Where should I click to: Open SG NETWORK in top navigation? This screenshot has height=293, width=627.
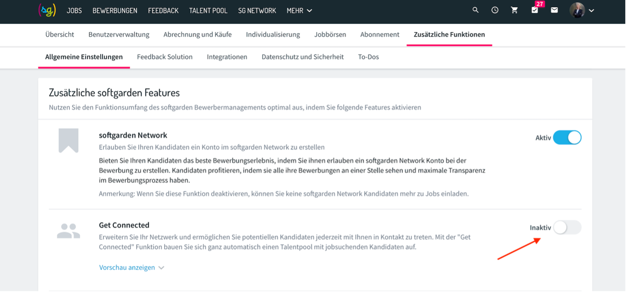(257, 10)
